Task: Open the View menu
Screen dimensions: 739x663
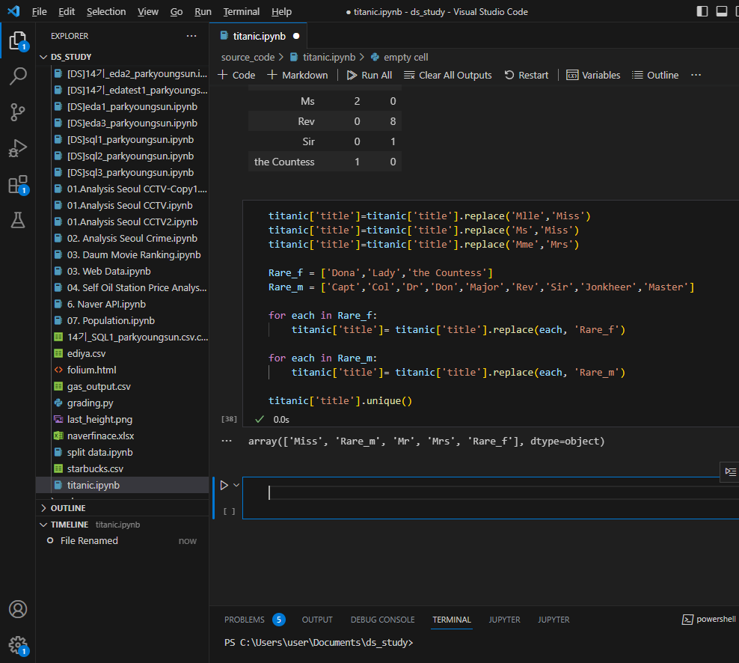Action: click(x=148, y=11)
